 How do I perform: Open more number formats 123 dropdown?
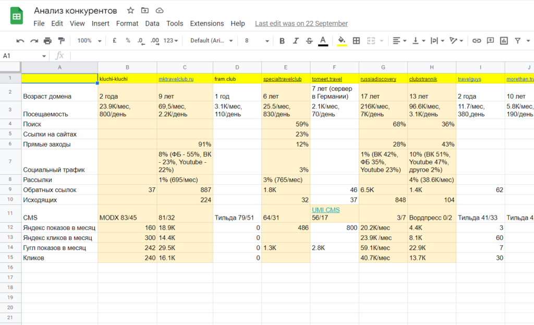171,41
